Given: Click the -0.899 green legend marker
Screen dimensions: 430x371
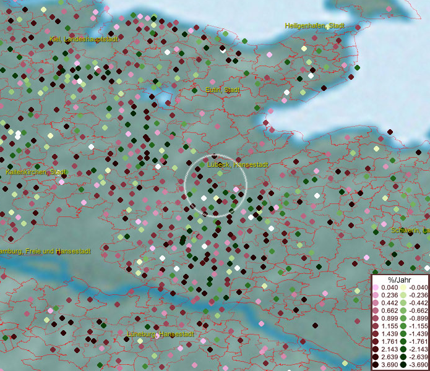Looking at the screenshot, I should (x=403, y=318).
